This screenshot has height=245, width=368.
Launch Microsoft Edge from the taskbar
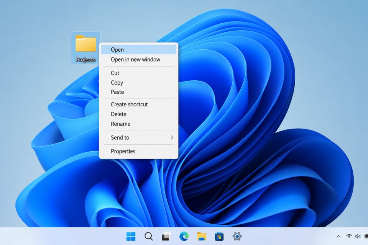tap(184, 236)
